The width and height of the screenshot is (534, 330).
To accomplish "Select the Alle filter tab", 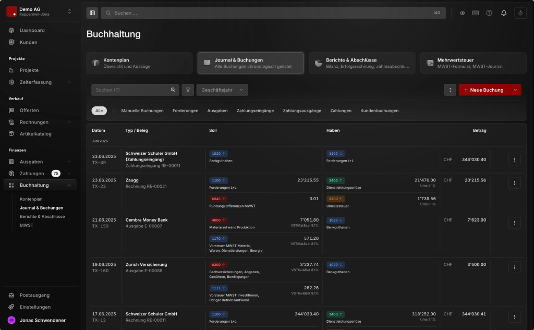I will point(99,111).
